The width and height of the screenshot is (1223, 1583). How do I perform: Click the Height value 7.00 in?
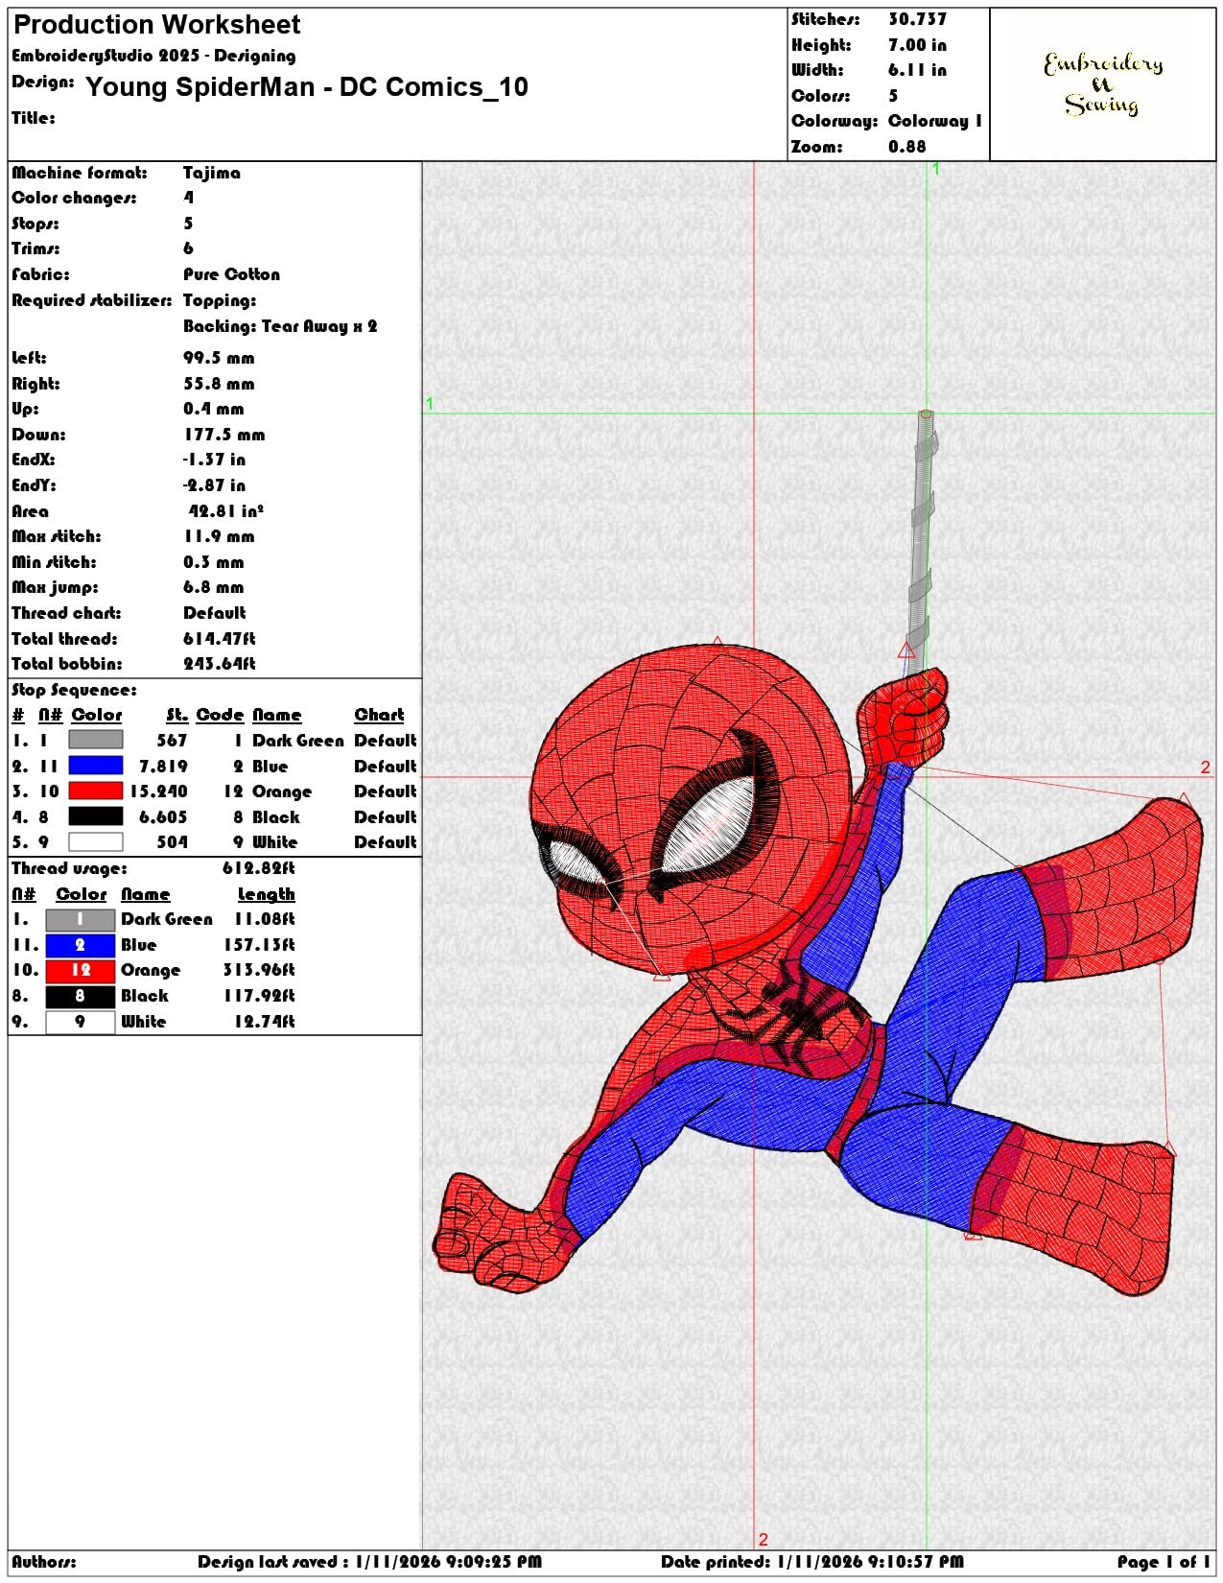[917, 45]
